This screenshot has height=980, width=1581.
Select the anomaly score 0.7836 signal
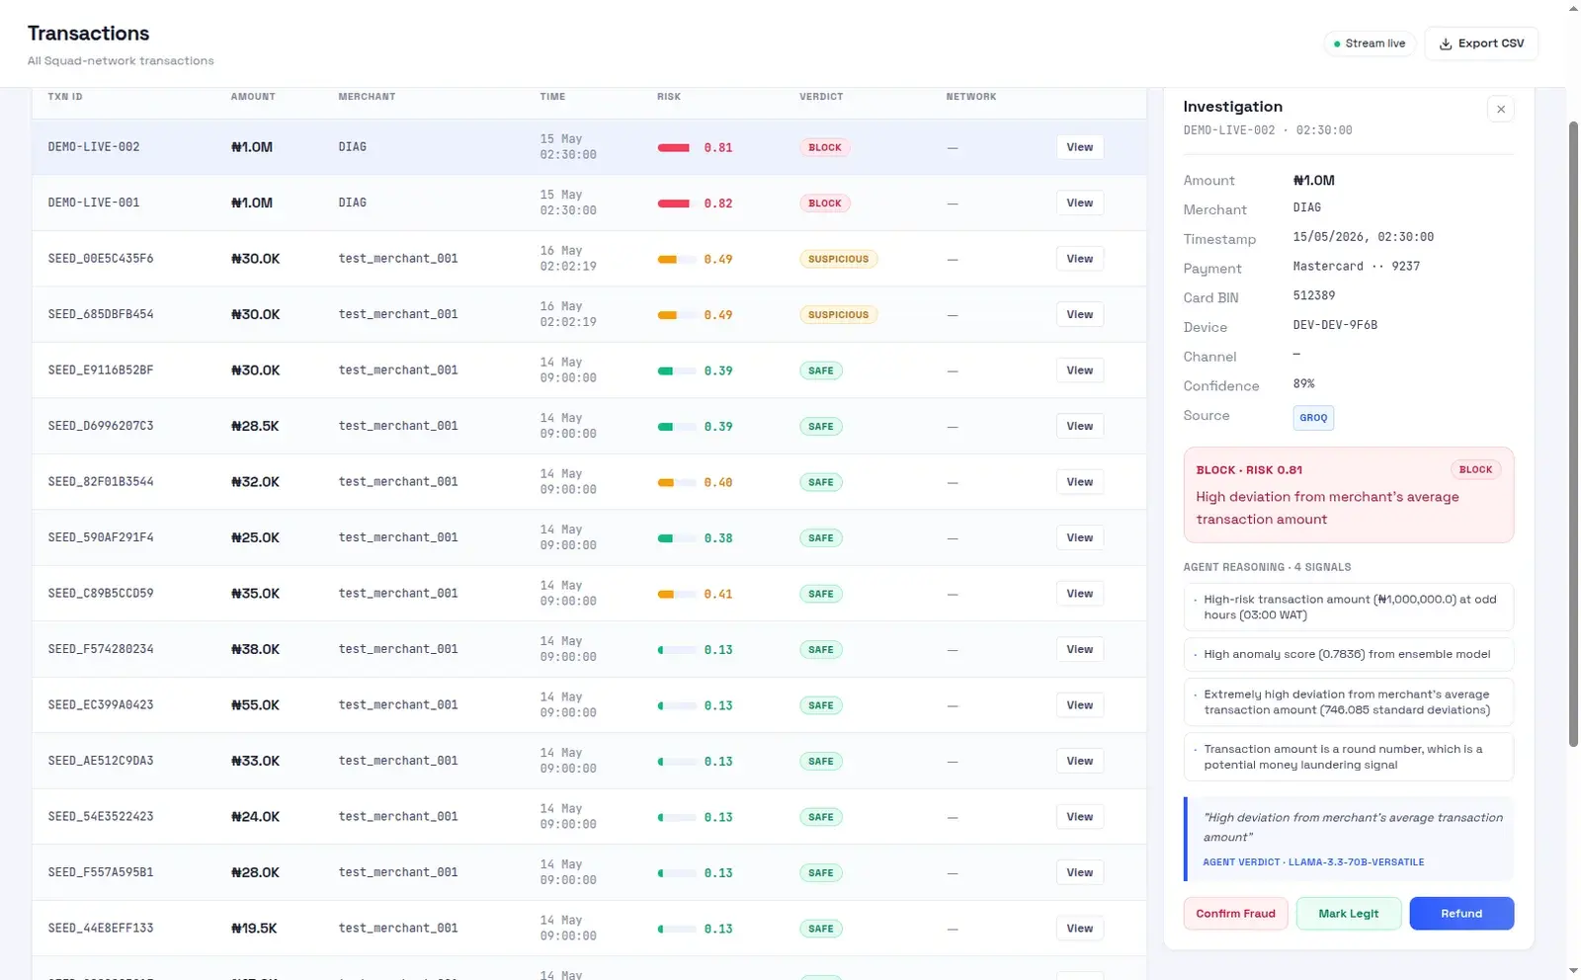coord(1348,654)
